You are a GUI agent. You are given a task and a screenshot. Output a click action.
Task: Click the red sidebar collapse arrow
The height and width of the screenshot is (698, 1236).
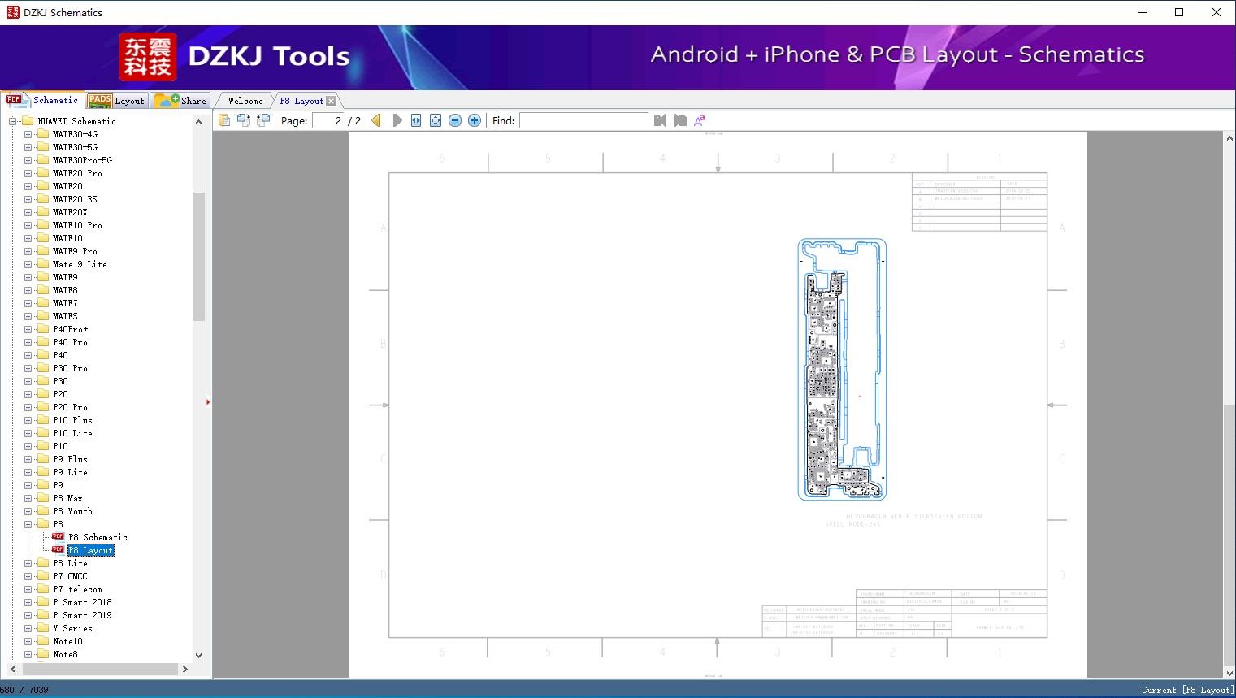(x=208, y=402)
